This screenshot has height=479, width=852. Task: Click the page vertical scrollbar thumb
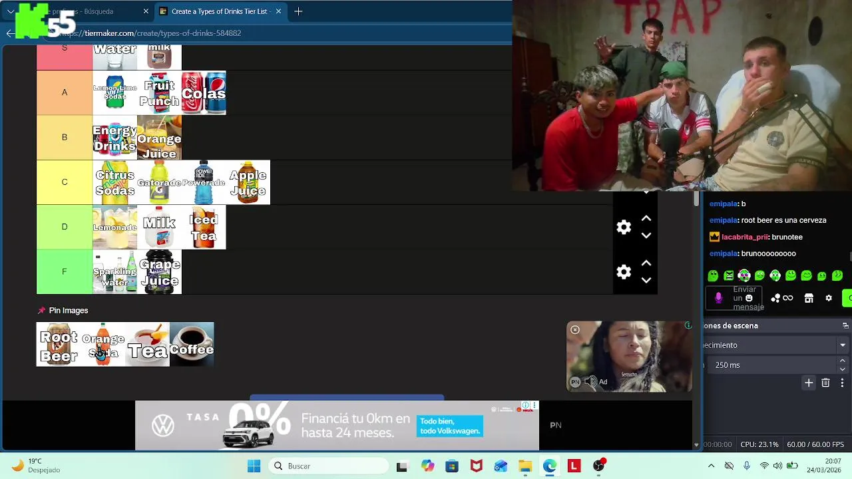696,198
